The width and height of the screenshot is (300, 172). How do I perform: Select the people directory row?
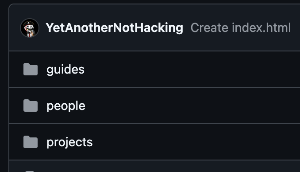coord(154,106)
